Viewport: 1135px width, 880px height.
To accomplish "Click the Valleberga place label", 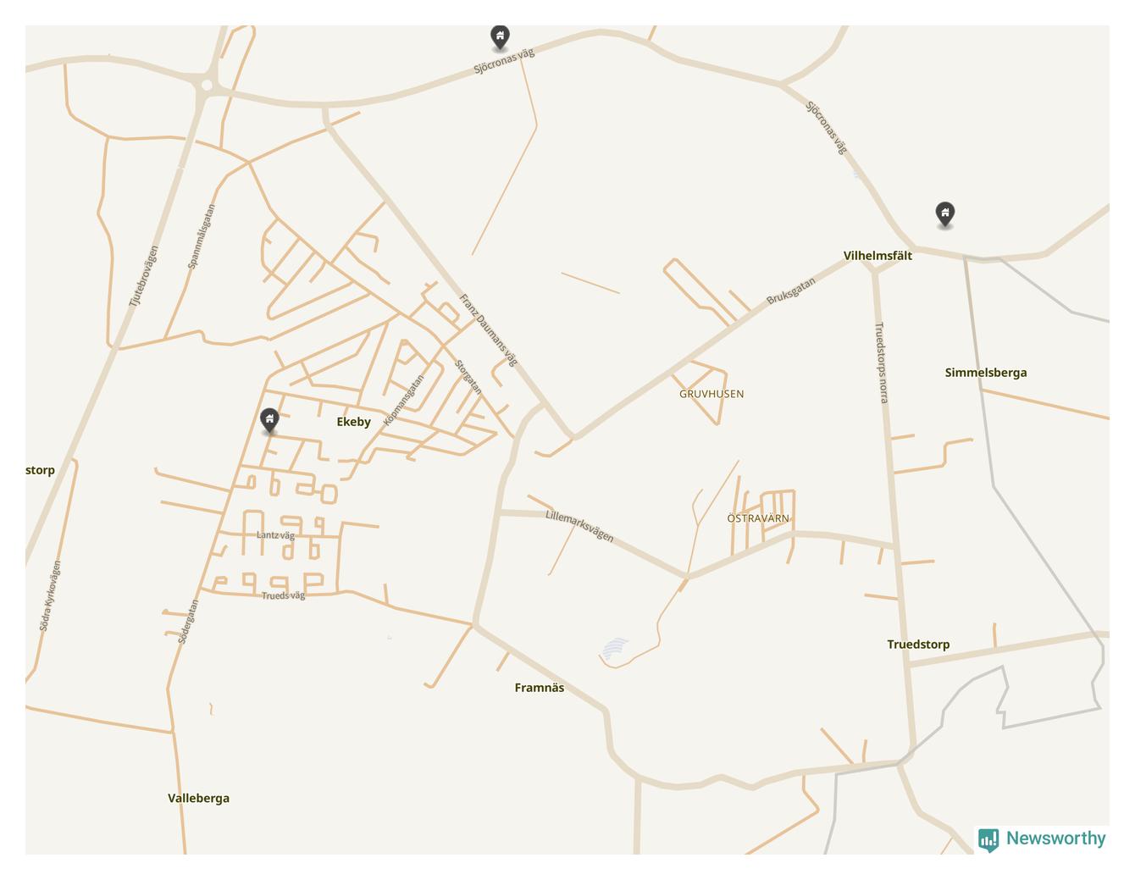I will [x=198, y=798].
